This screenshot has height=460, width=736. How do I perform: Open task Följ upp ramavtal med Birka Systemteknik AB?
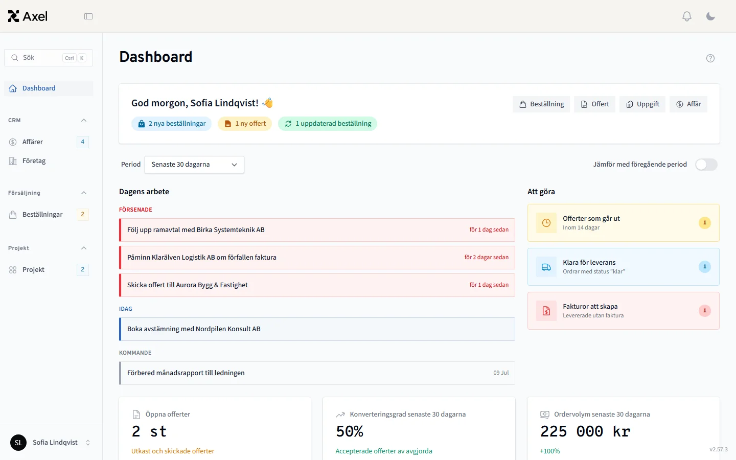click(317, 230)
